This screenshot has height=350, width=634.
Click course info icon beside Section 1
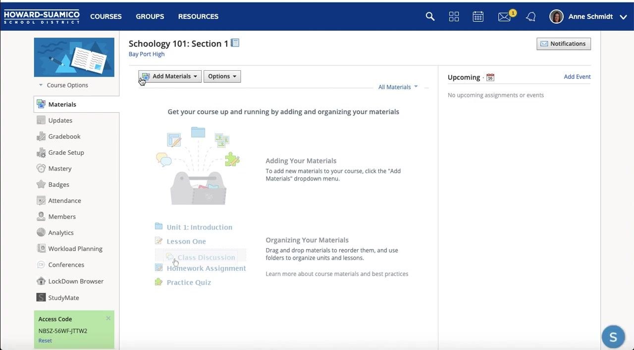[235, 43]
